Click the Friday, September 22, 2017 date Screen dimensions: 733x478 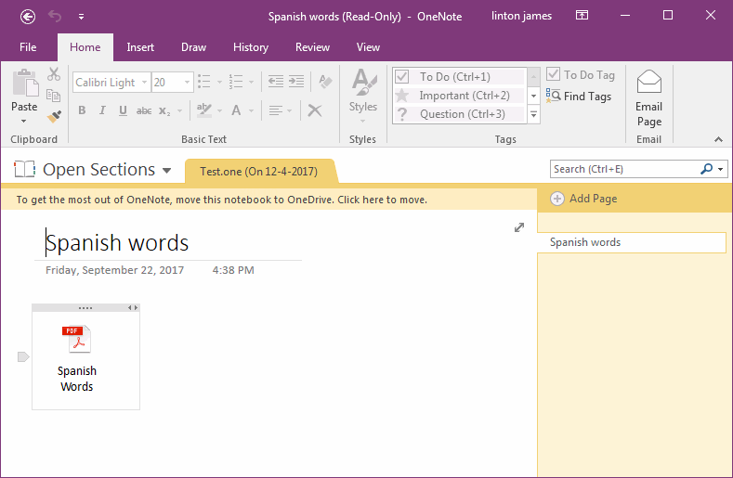point(114,270)
